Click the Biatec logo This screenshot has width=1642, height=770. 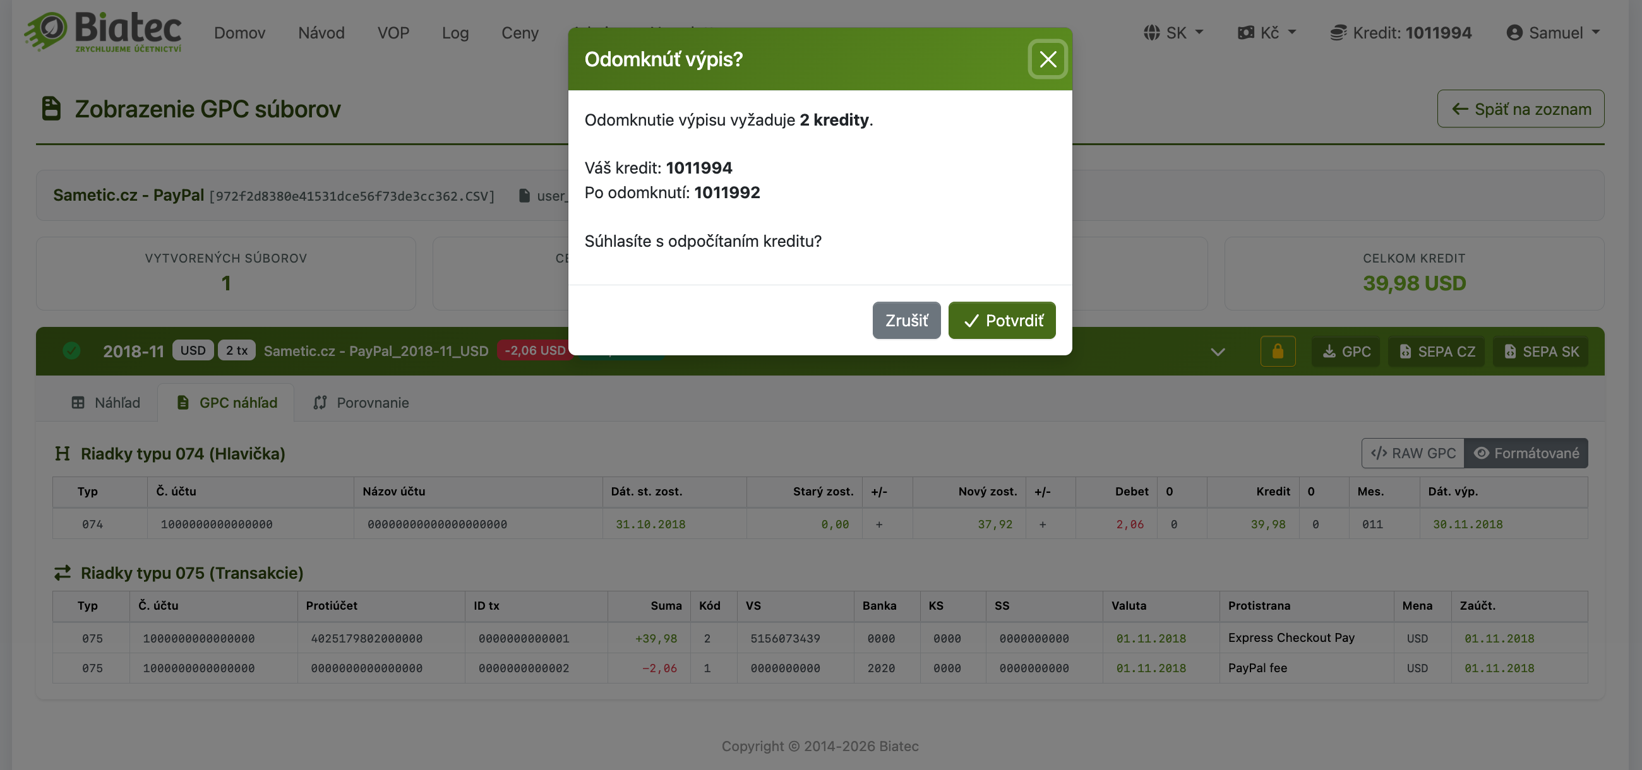[104, 32]
